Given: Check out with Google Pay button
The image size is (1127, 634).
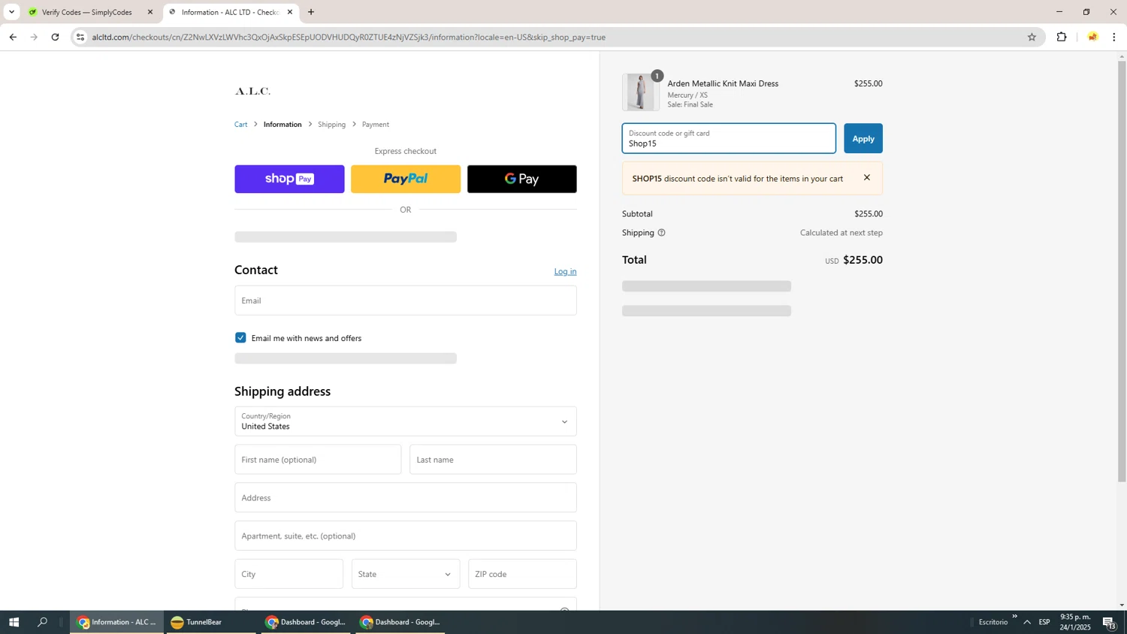Looking at the screenshot, I should 522,179.
